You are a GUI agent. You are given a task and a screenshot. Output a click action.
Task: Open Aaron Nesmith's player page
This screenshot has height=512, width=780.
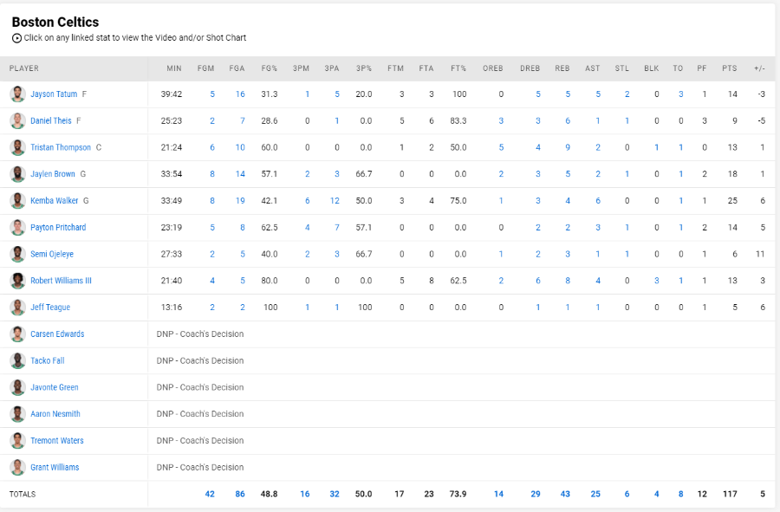[x=55, y=414]
